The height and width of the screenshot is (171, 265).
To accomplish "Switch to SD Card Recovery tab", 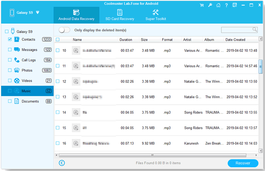I will point(120,15).
